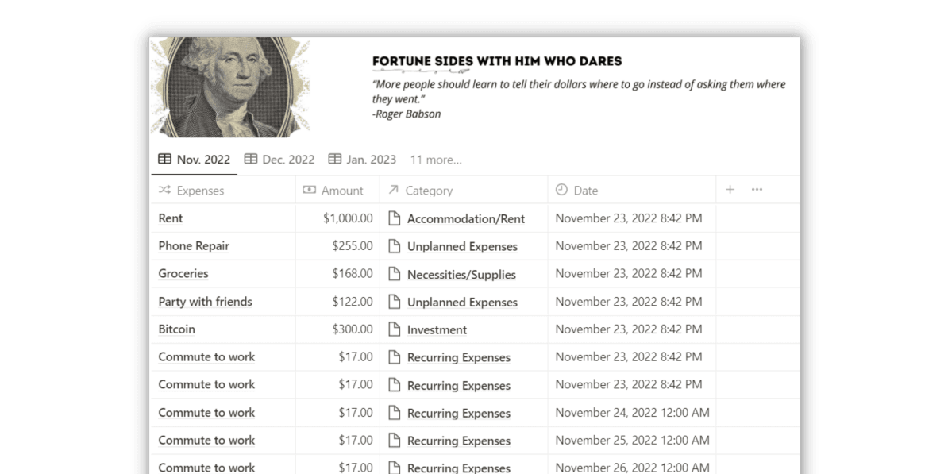
Task: Open the Party with friends entry
Action: 205,302
